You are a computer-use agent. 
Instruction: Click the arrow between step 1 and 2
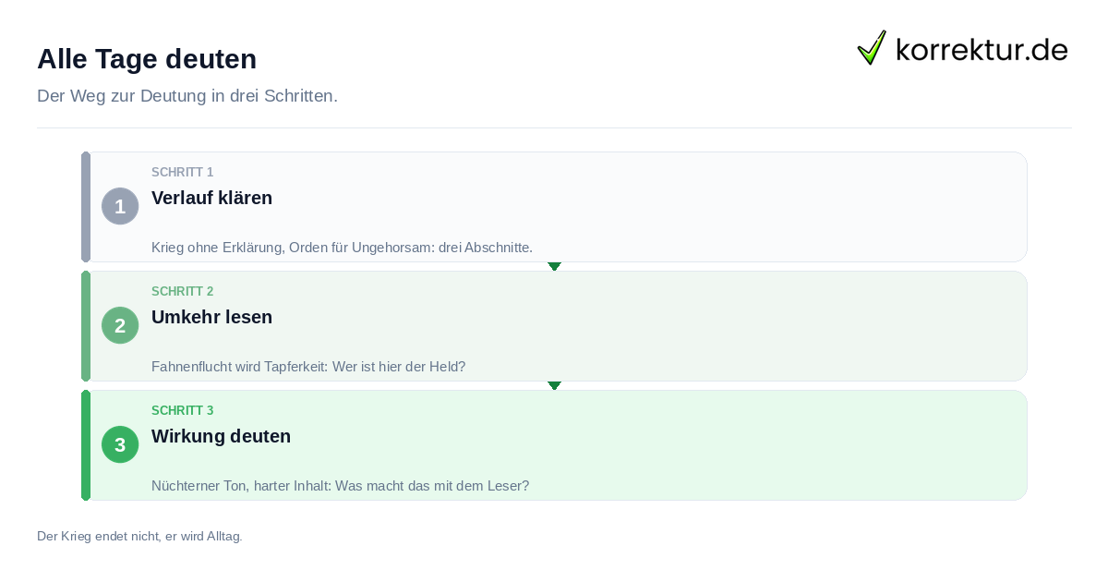pyautogui.click(x=554, y=266)
